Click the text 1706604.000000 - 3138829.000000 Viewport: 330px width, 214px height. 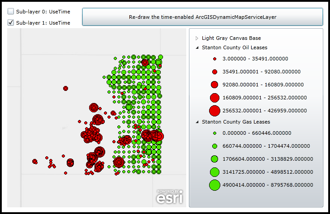coord(268,159)
